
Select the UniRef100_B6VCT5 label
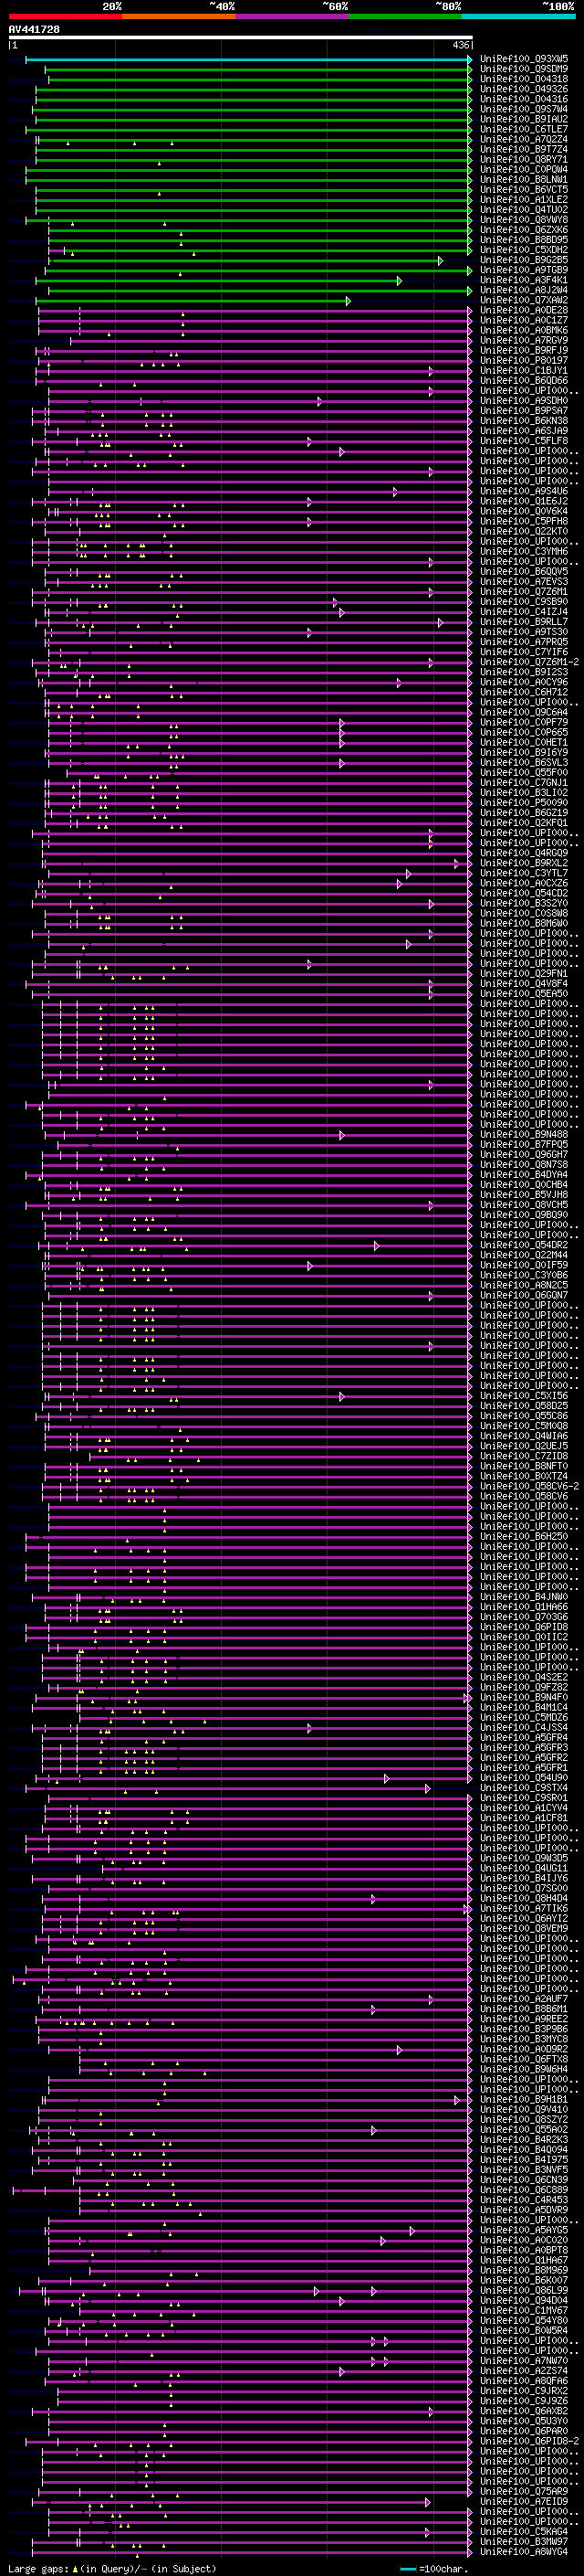[x=524, y=190]
